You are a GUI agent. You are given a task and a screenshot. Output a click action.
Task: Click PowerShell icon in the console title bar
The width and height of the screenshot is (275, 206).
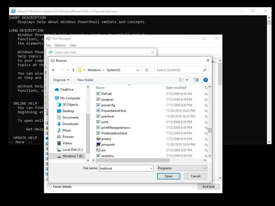tap(13, 11)
